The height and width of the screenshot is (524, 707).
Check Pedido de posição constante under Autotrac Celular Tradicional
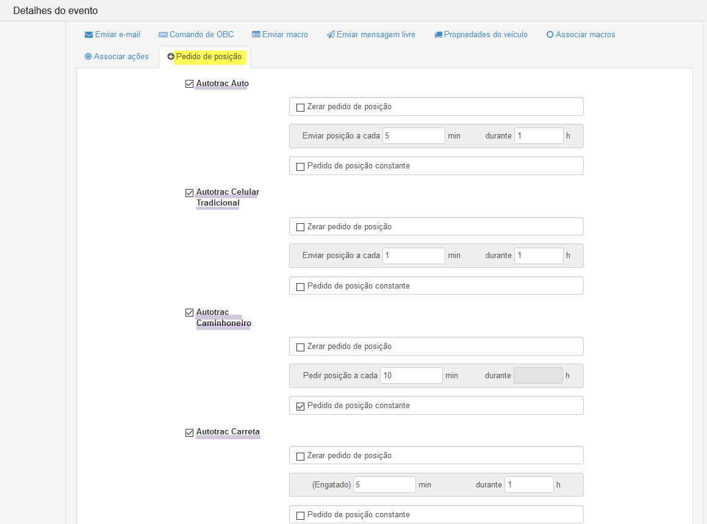(x=300, y=287)
